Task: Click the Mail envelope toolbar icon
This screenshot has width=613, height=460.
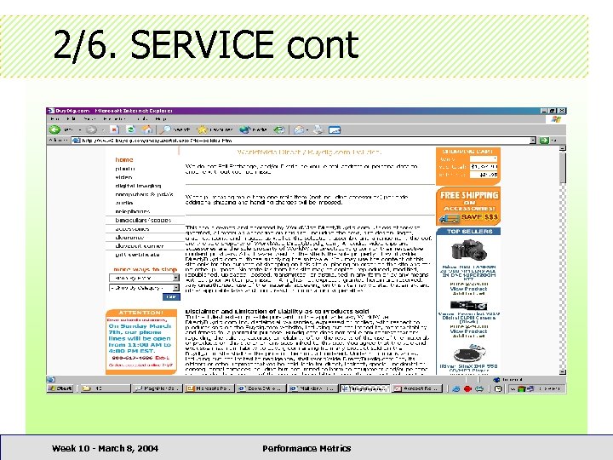Action: coord(299,129)
